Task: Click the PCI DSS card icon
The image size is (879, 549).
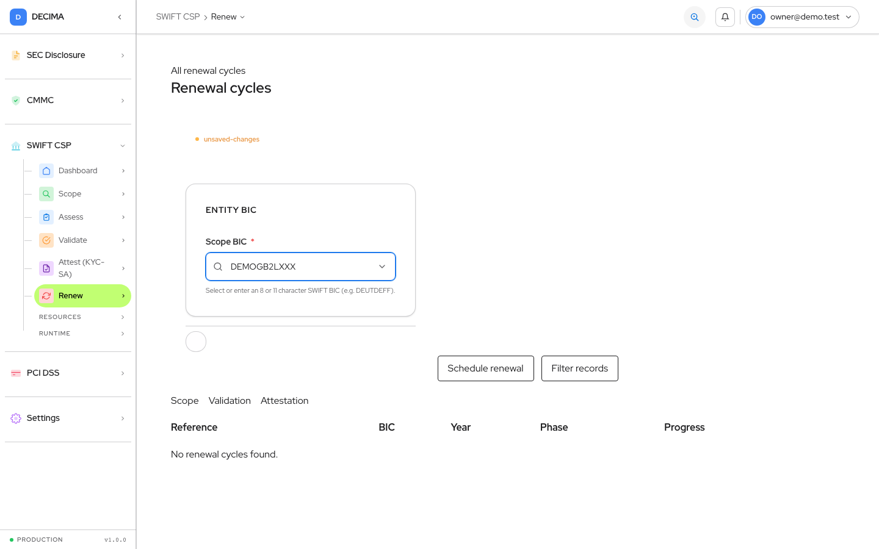Action: (16, 373)
